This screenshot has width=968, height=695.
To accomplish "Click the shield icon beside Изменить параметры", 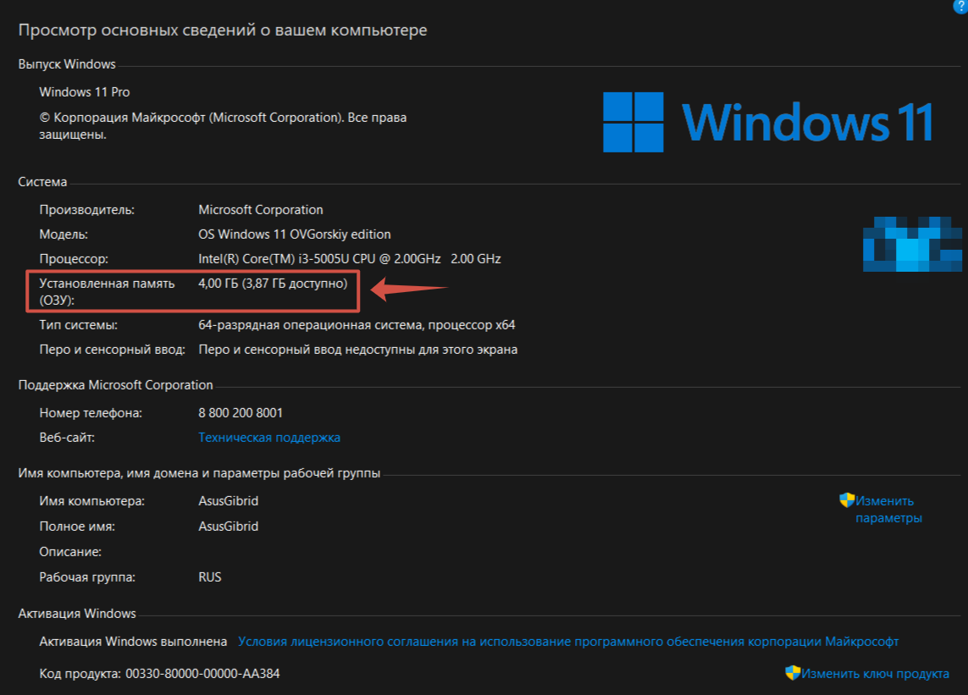I will pos(847,500).
